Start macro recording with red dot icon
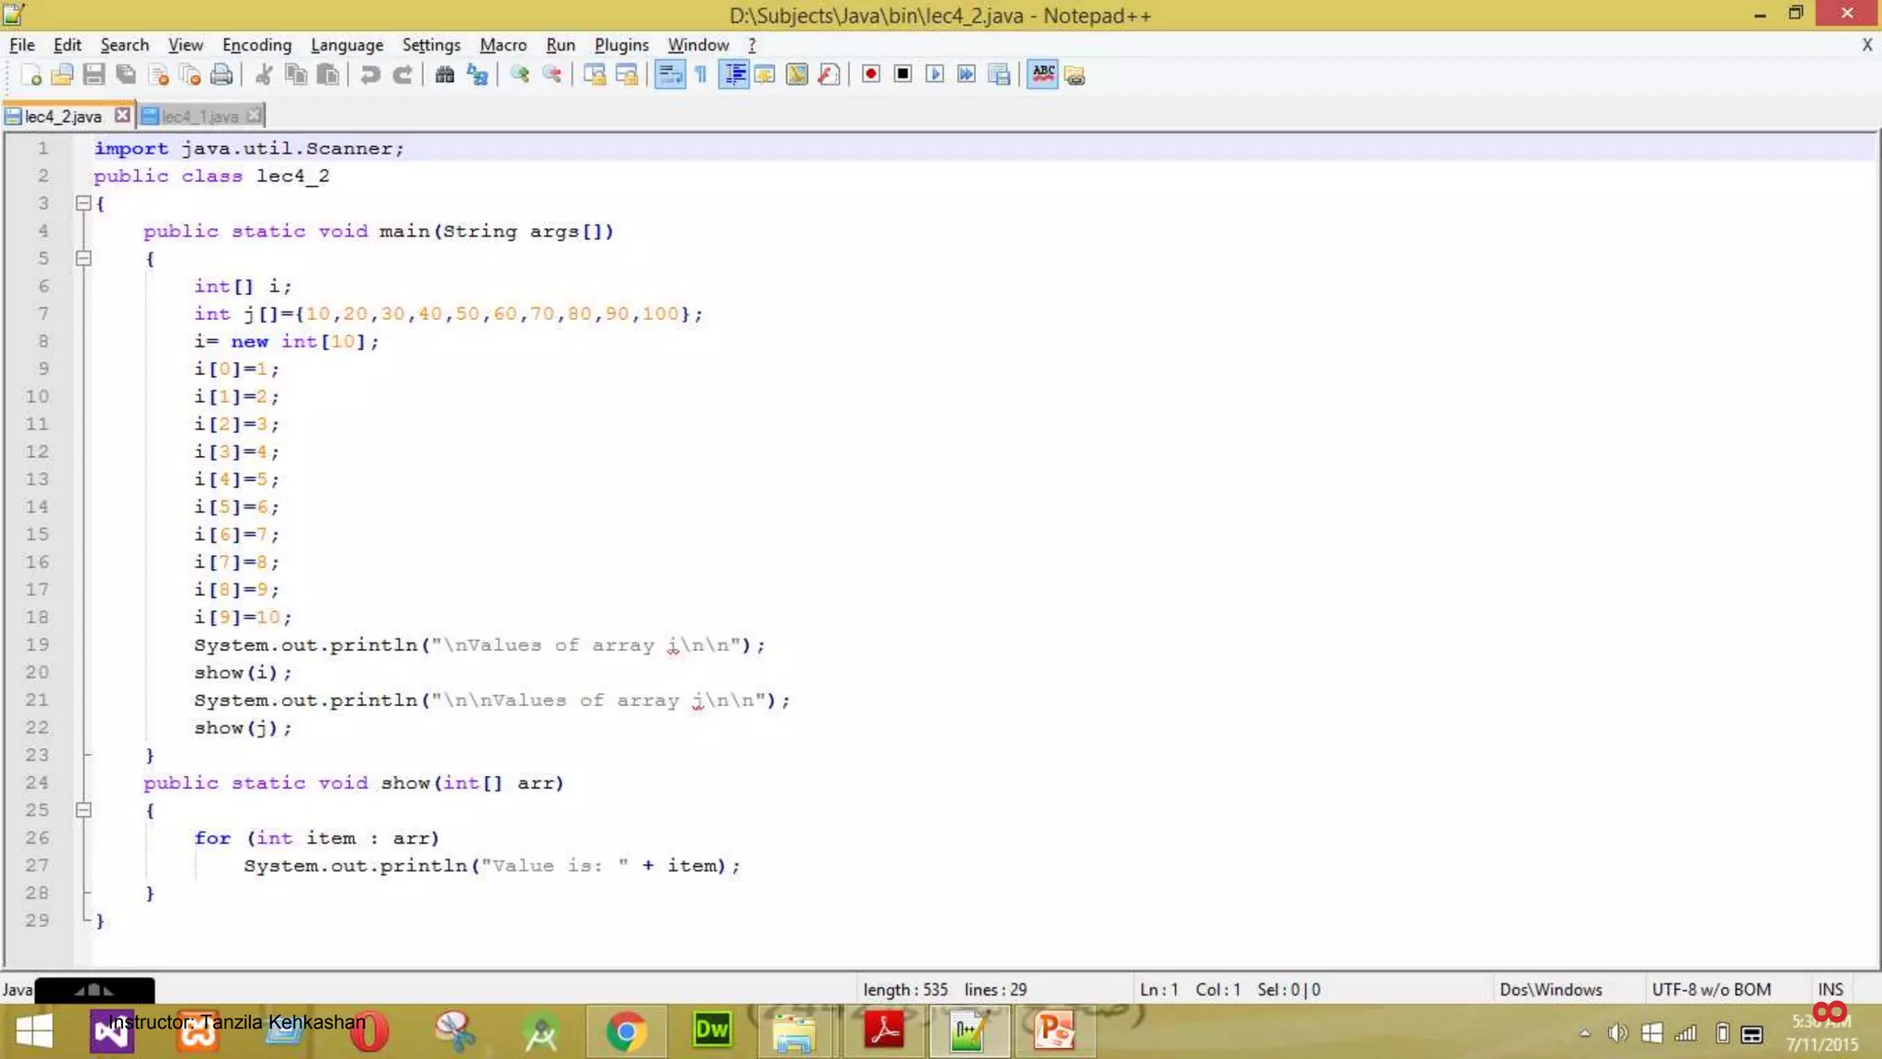The image size is (1882, 1059). tap(871, 74)
